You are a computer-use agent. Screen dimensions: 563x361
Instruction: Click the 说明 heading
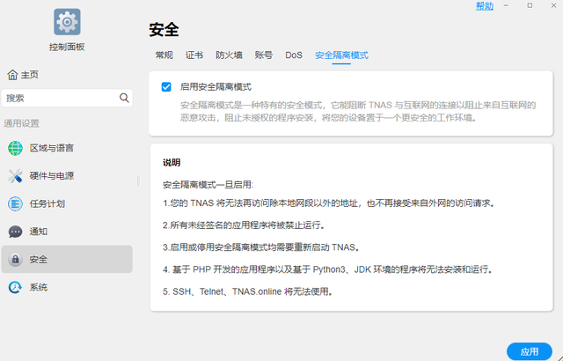(x=172, y=162)
